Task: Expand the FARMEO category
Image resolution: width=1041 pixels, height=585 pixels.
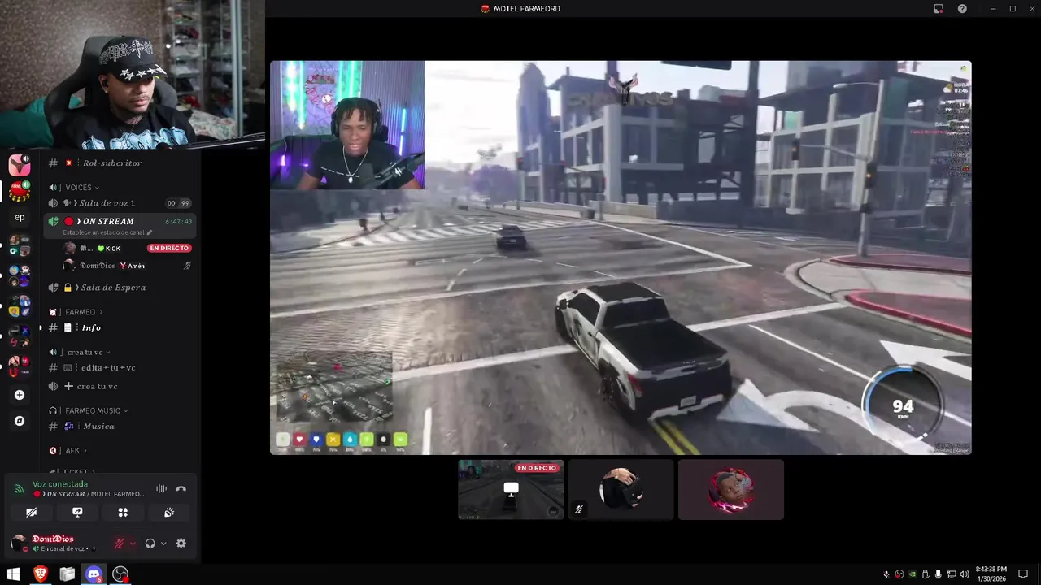Action: [x=80, y=312]
